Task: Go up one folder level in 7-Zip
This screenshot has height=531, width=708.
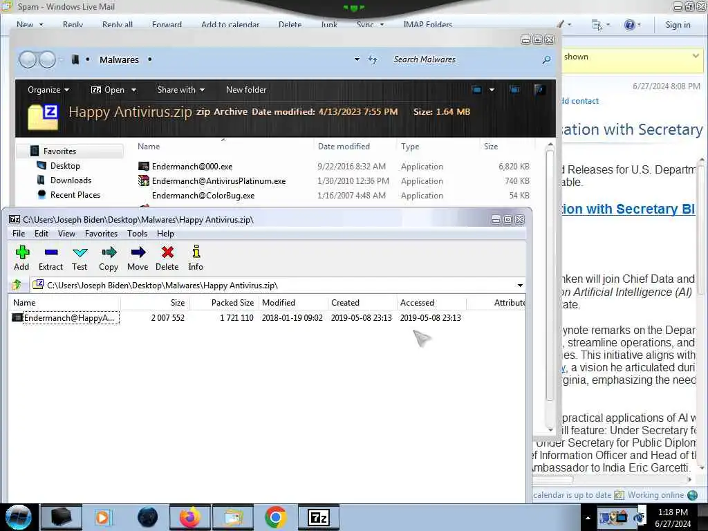Action: [x=17, y=285]
